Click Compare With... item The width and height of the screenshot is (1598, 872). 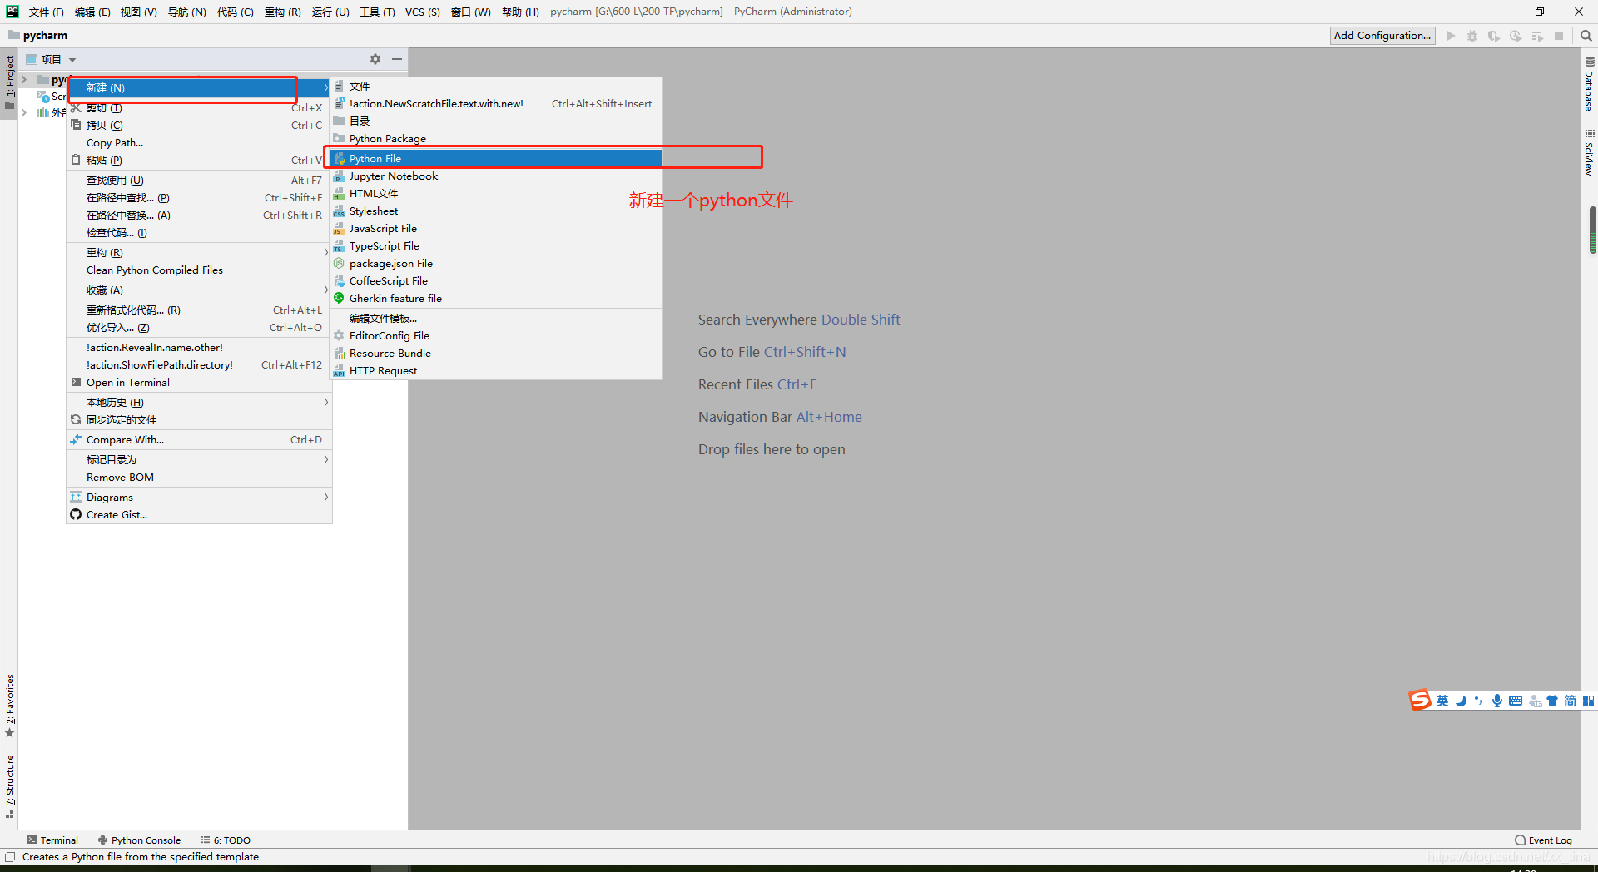[x=199, y=440]
